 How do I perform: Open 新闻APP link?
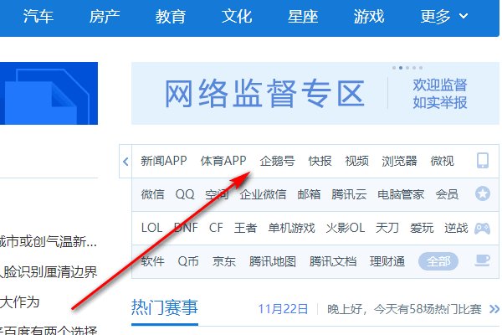click(x=164, y=161)
